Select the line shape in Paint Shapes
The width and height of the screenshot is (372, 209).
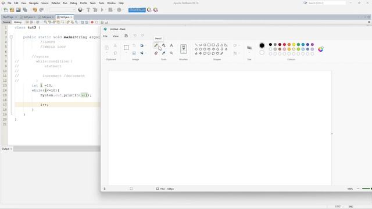coord(196,45)
